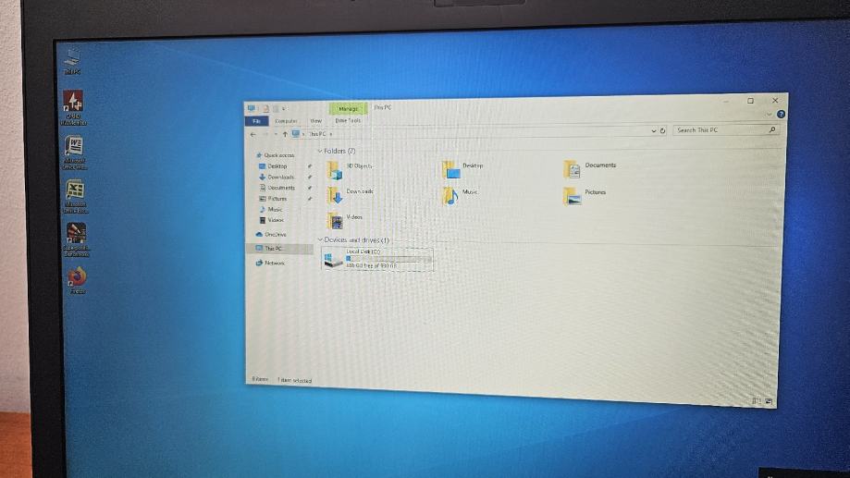
Task: Select the Documents folder in Folders
Action: 590,169
